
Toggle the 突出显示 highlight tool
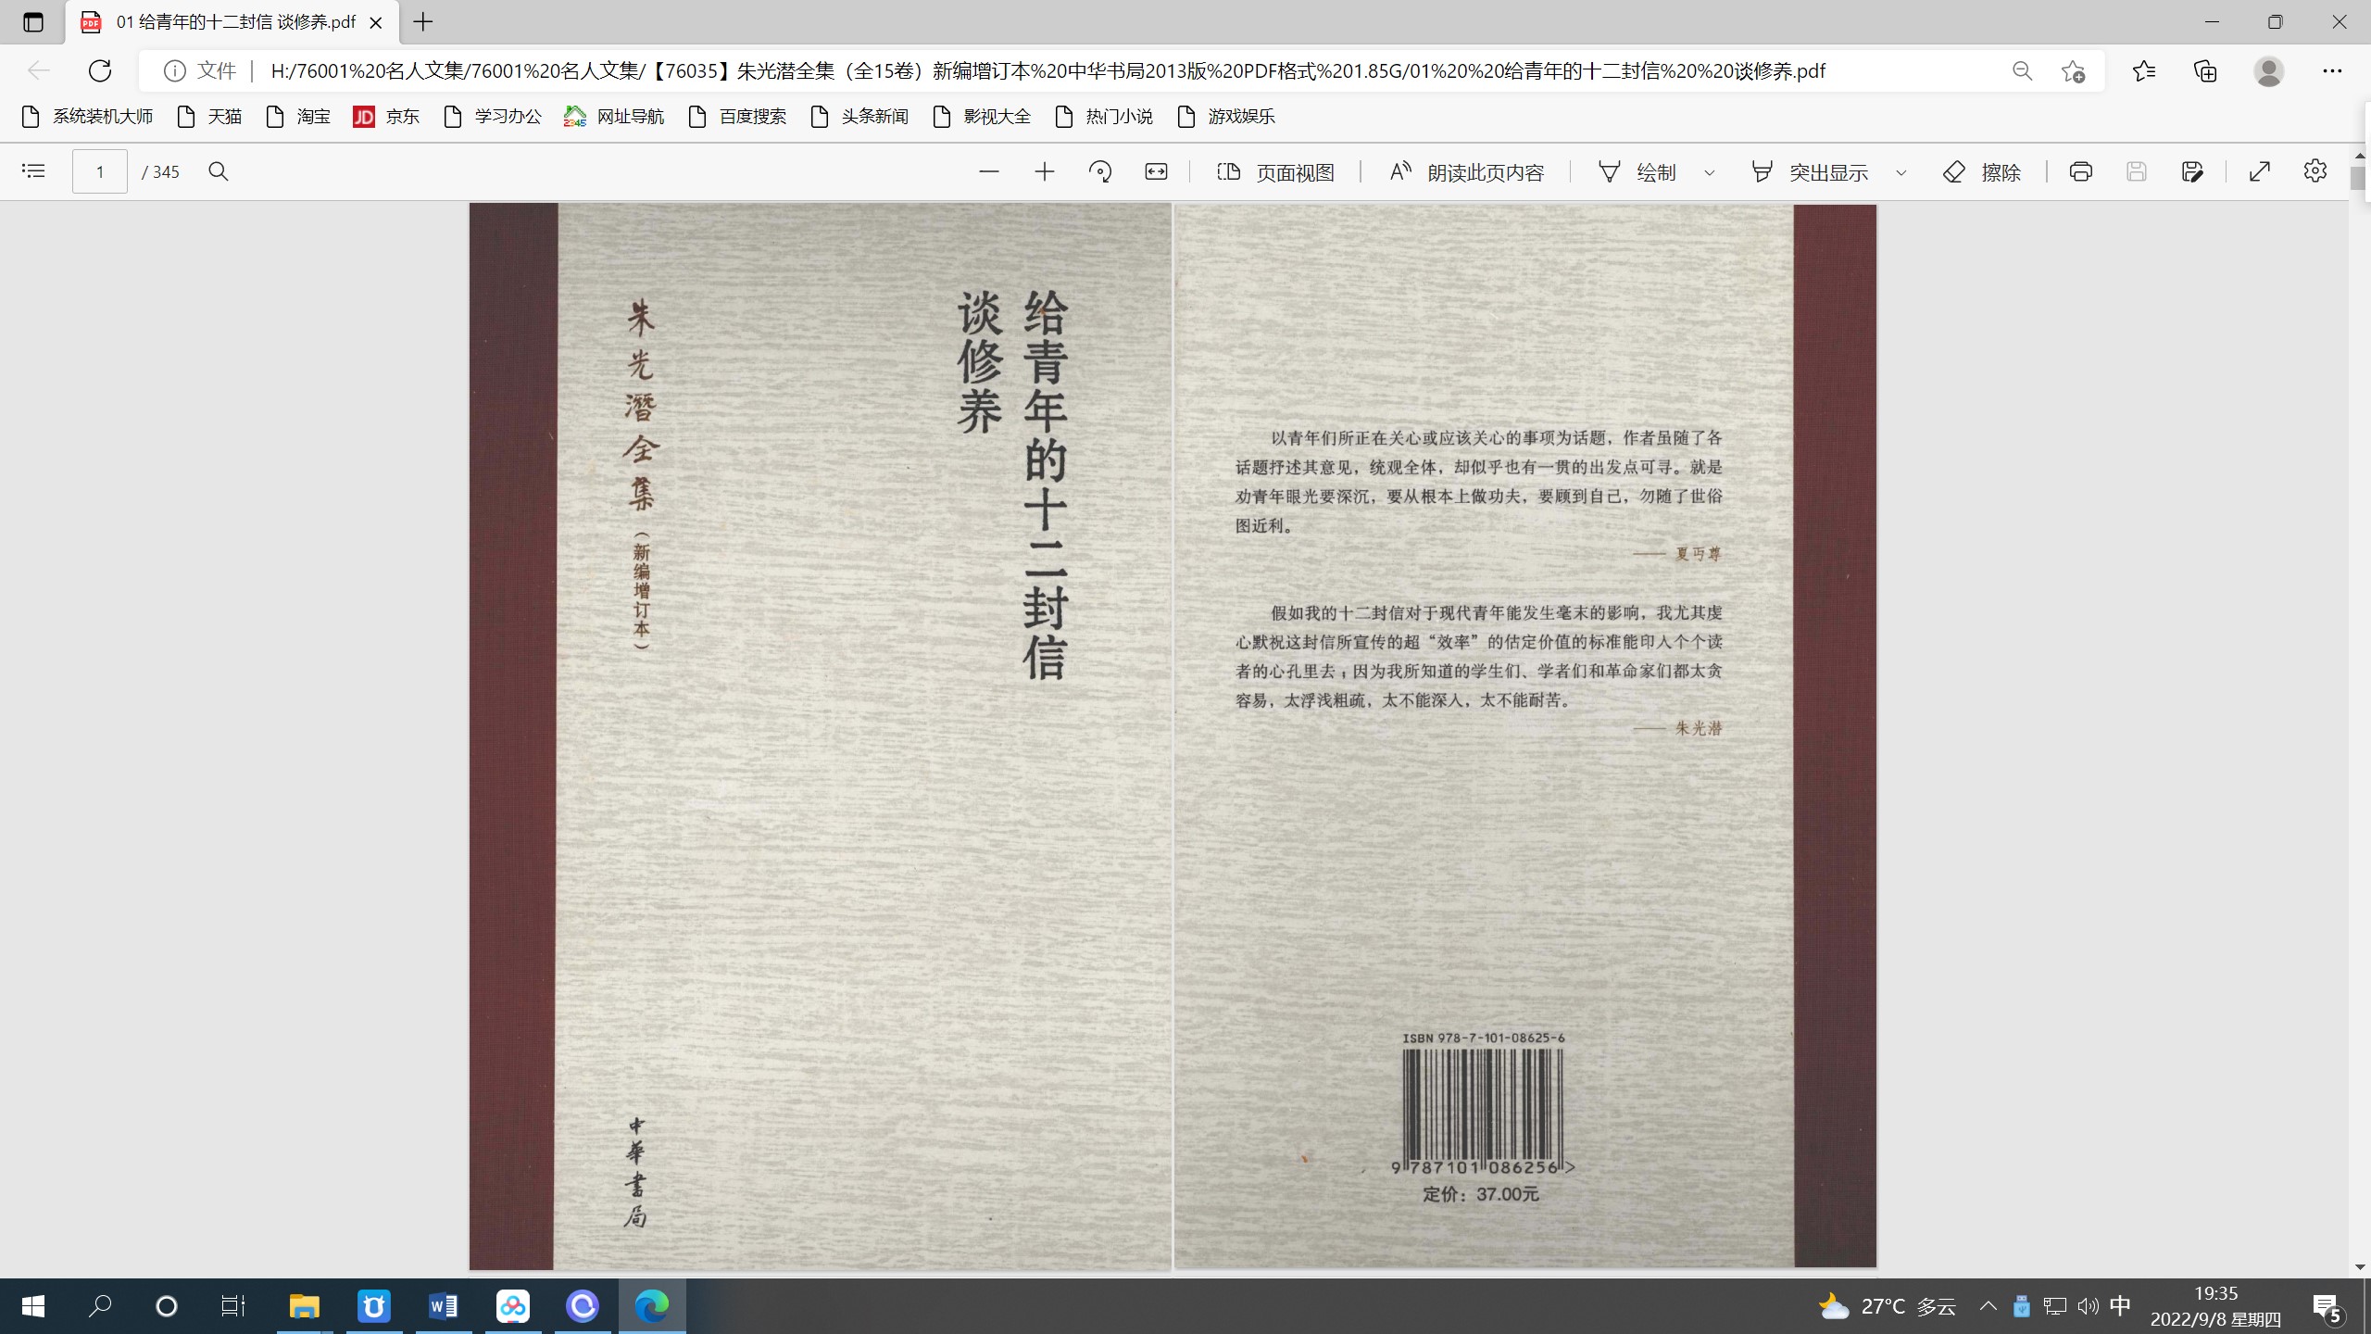(x=1809, y=172)
